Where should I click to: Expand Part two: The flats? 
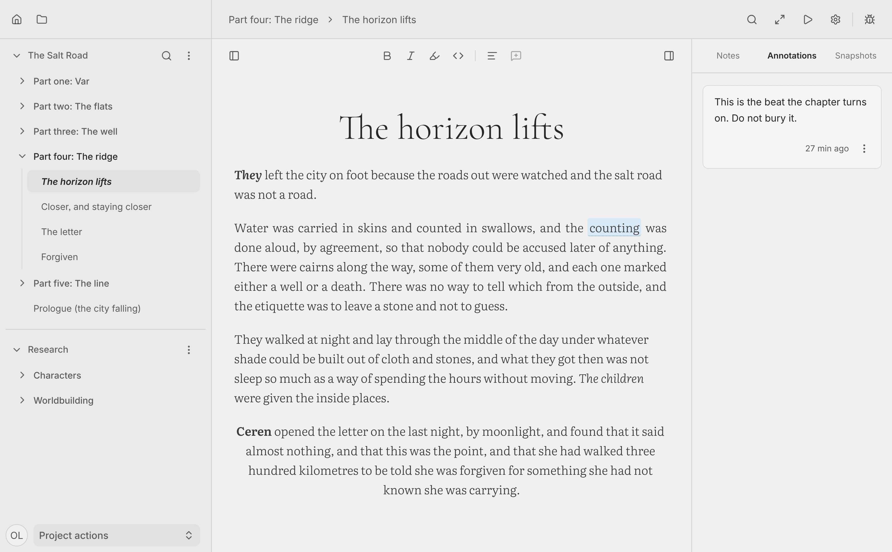[22, 106]
